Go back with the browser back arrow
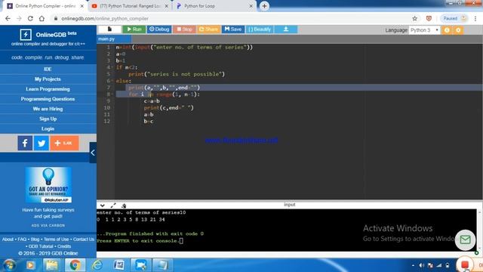Screen dimensions: 483x272 point(8,18)
